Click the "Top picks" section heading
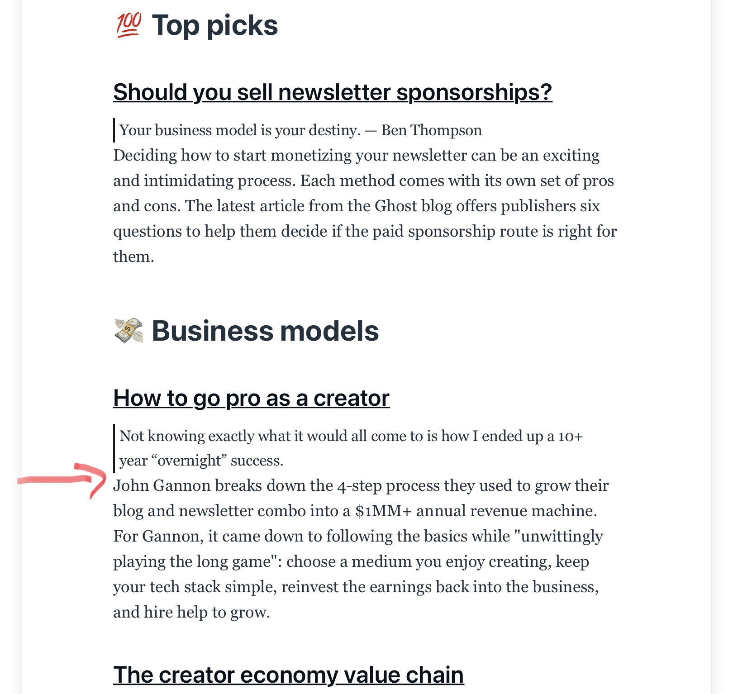The height and width of the screenshot is (694, 733). pos(215,25)
